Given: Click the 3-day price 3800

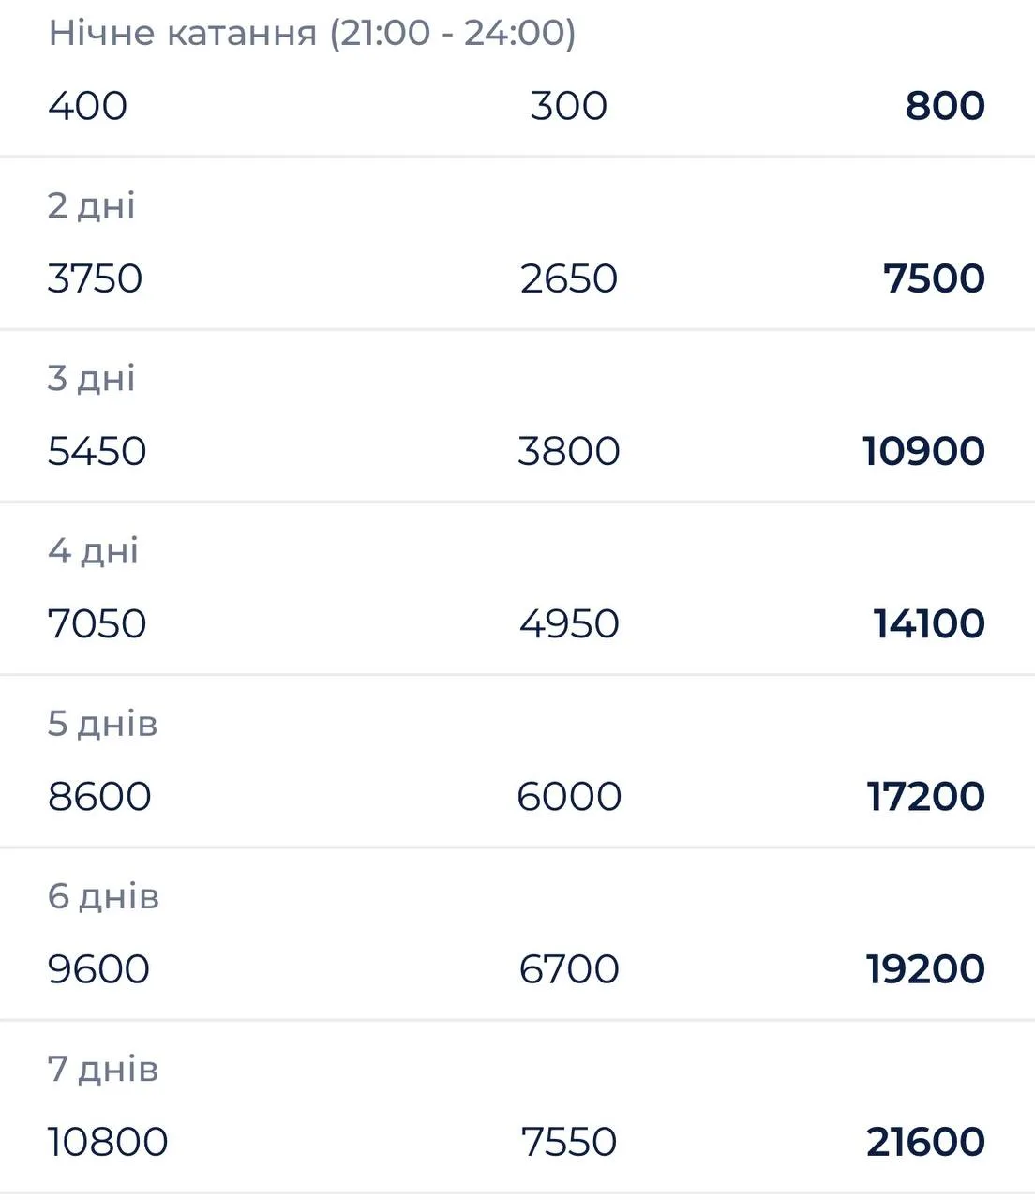Looking at the screenshot, I should [x=568, y=451].
